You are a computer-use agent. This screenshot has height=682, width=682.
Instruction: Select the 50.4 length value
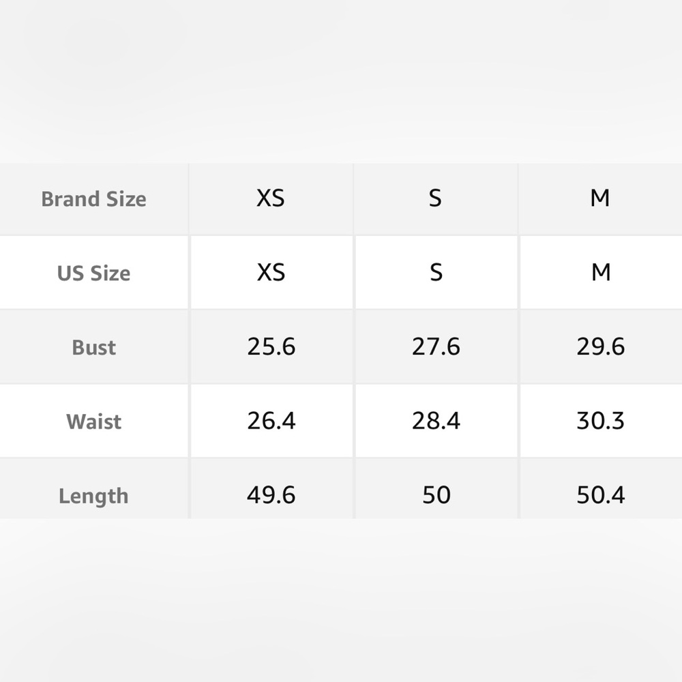pos(601,495)
